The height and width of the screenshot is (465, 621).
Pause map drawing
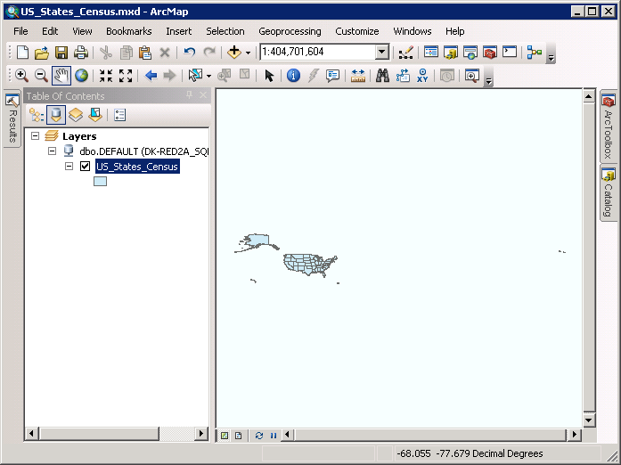274,436
